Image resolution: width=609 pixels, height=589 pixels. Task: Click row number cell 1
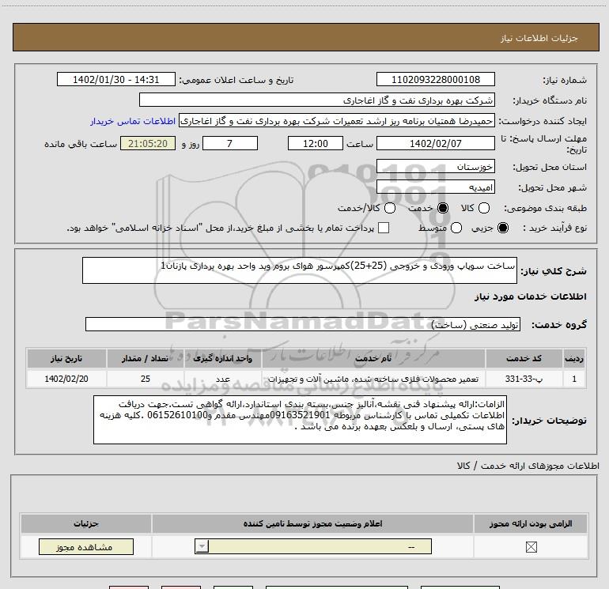(x=574, y=379)
